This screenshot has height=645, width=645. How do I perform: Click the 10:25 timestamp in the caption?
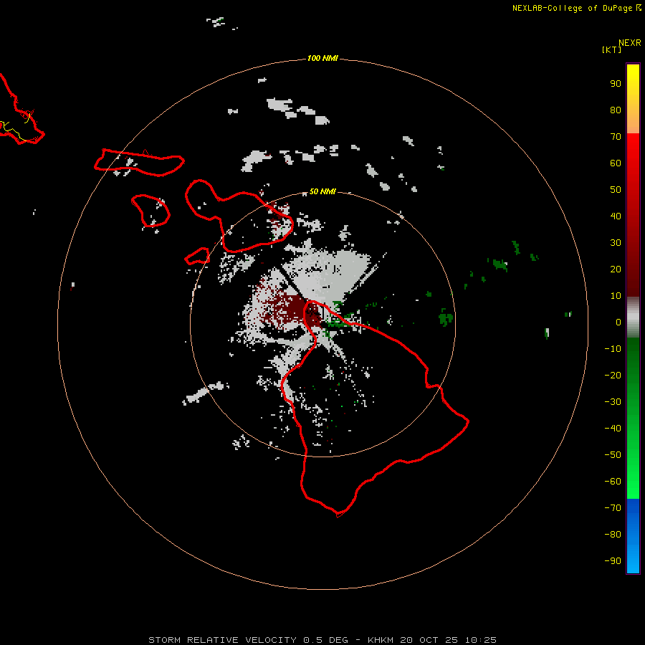480,640
